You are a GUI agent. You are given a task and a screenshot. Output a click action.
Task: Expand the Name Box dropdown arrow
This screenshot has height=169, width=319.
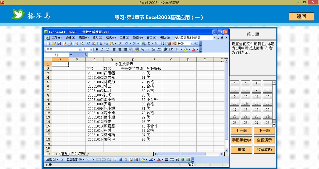coord(71,55)
